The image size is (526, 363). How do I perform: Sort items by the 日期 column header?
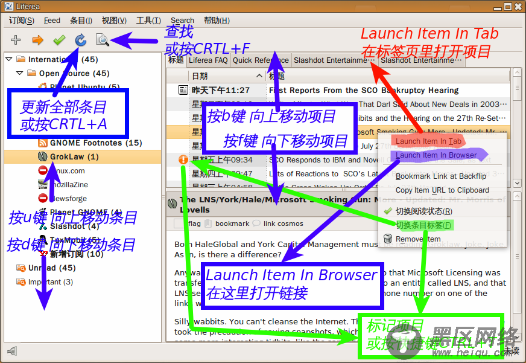tap(227, 76)
